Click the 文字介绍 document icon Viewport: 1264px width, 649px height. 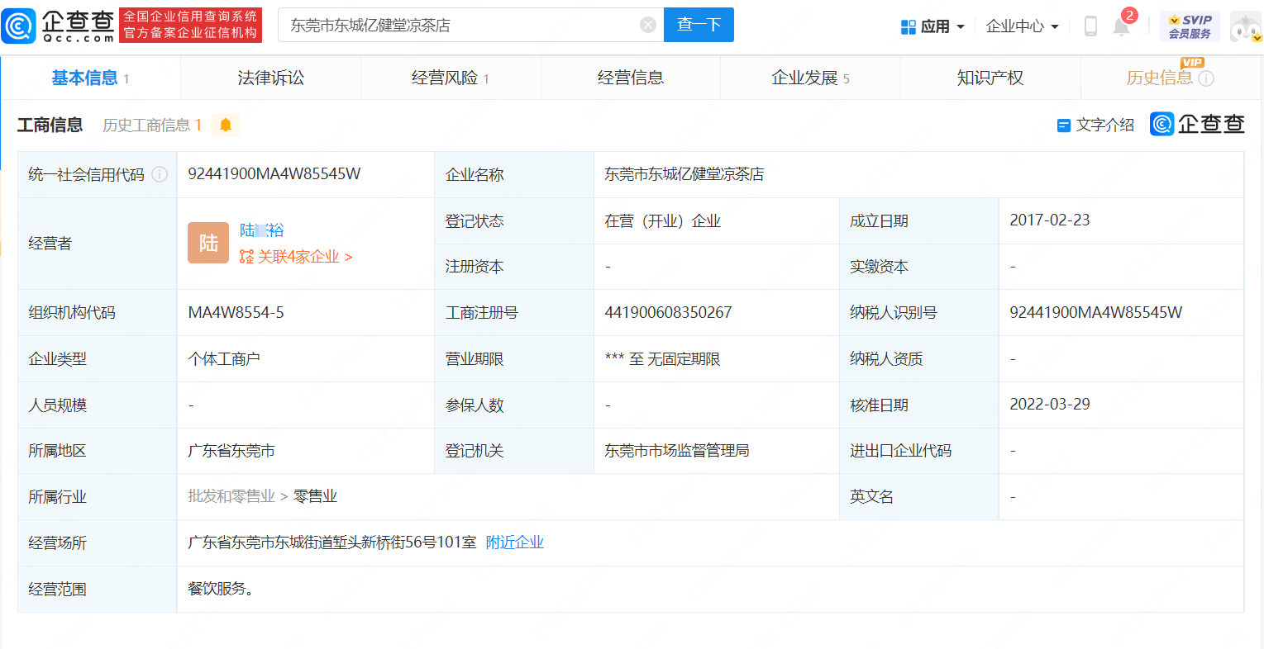pyautogui.click(x=1064, y=126)
